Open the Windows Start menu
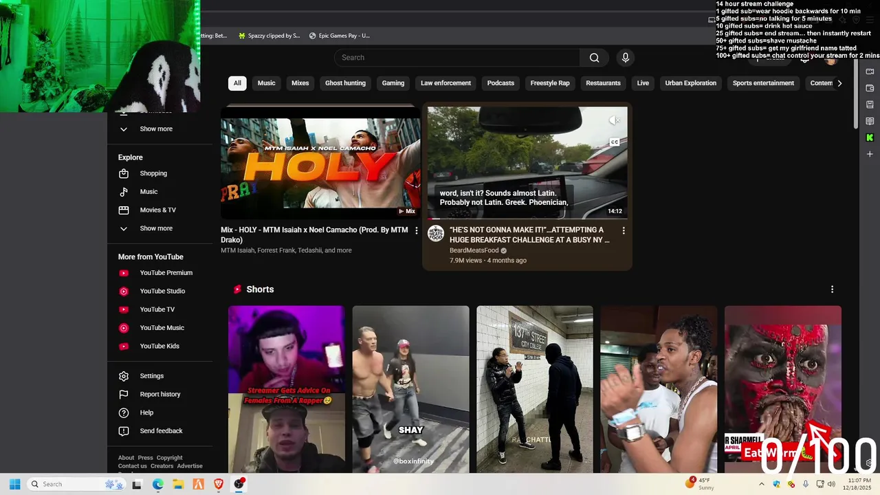Image resolution: width=880 pixels, height=495 pixels. (x=14, y=484)
